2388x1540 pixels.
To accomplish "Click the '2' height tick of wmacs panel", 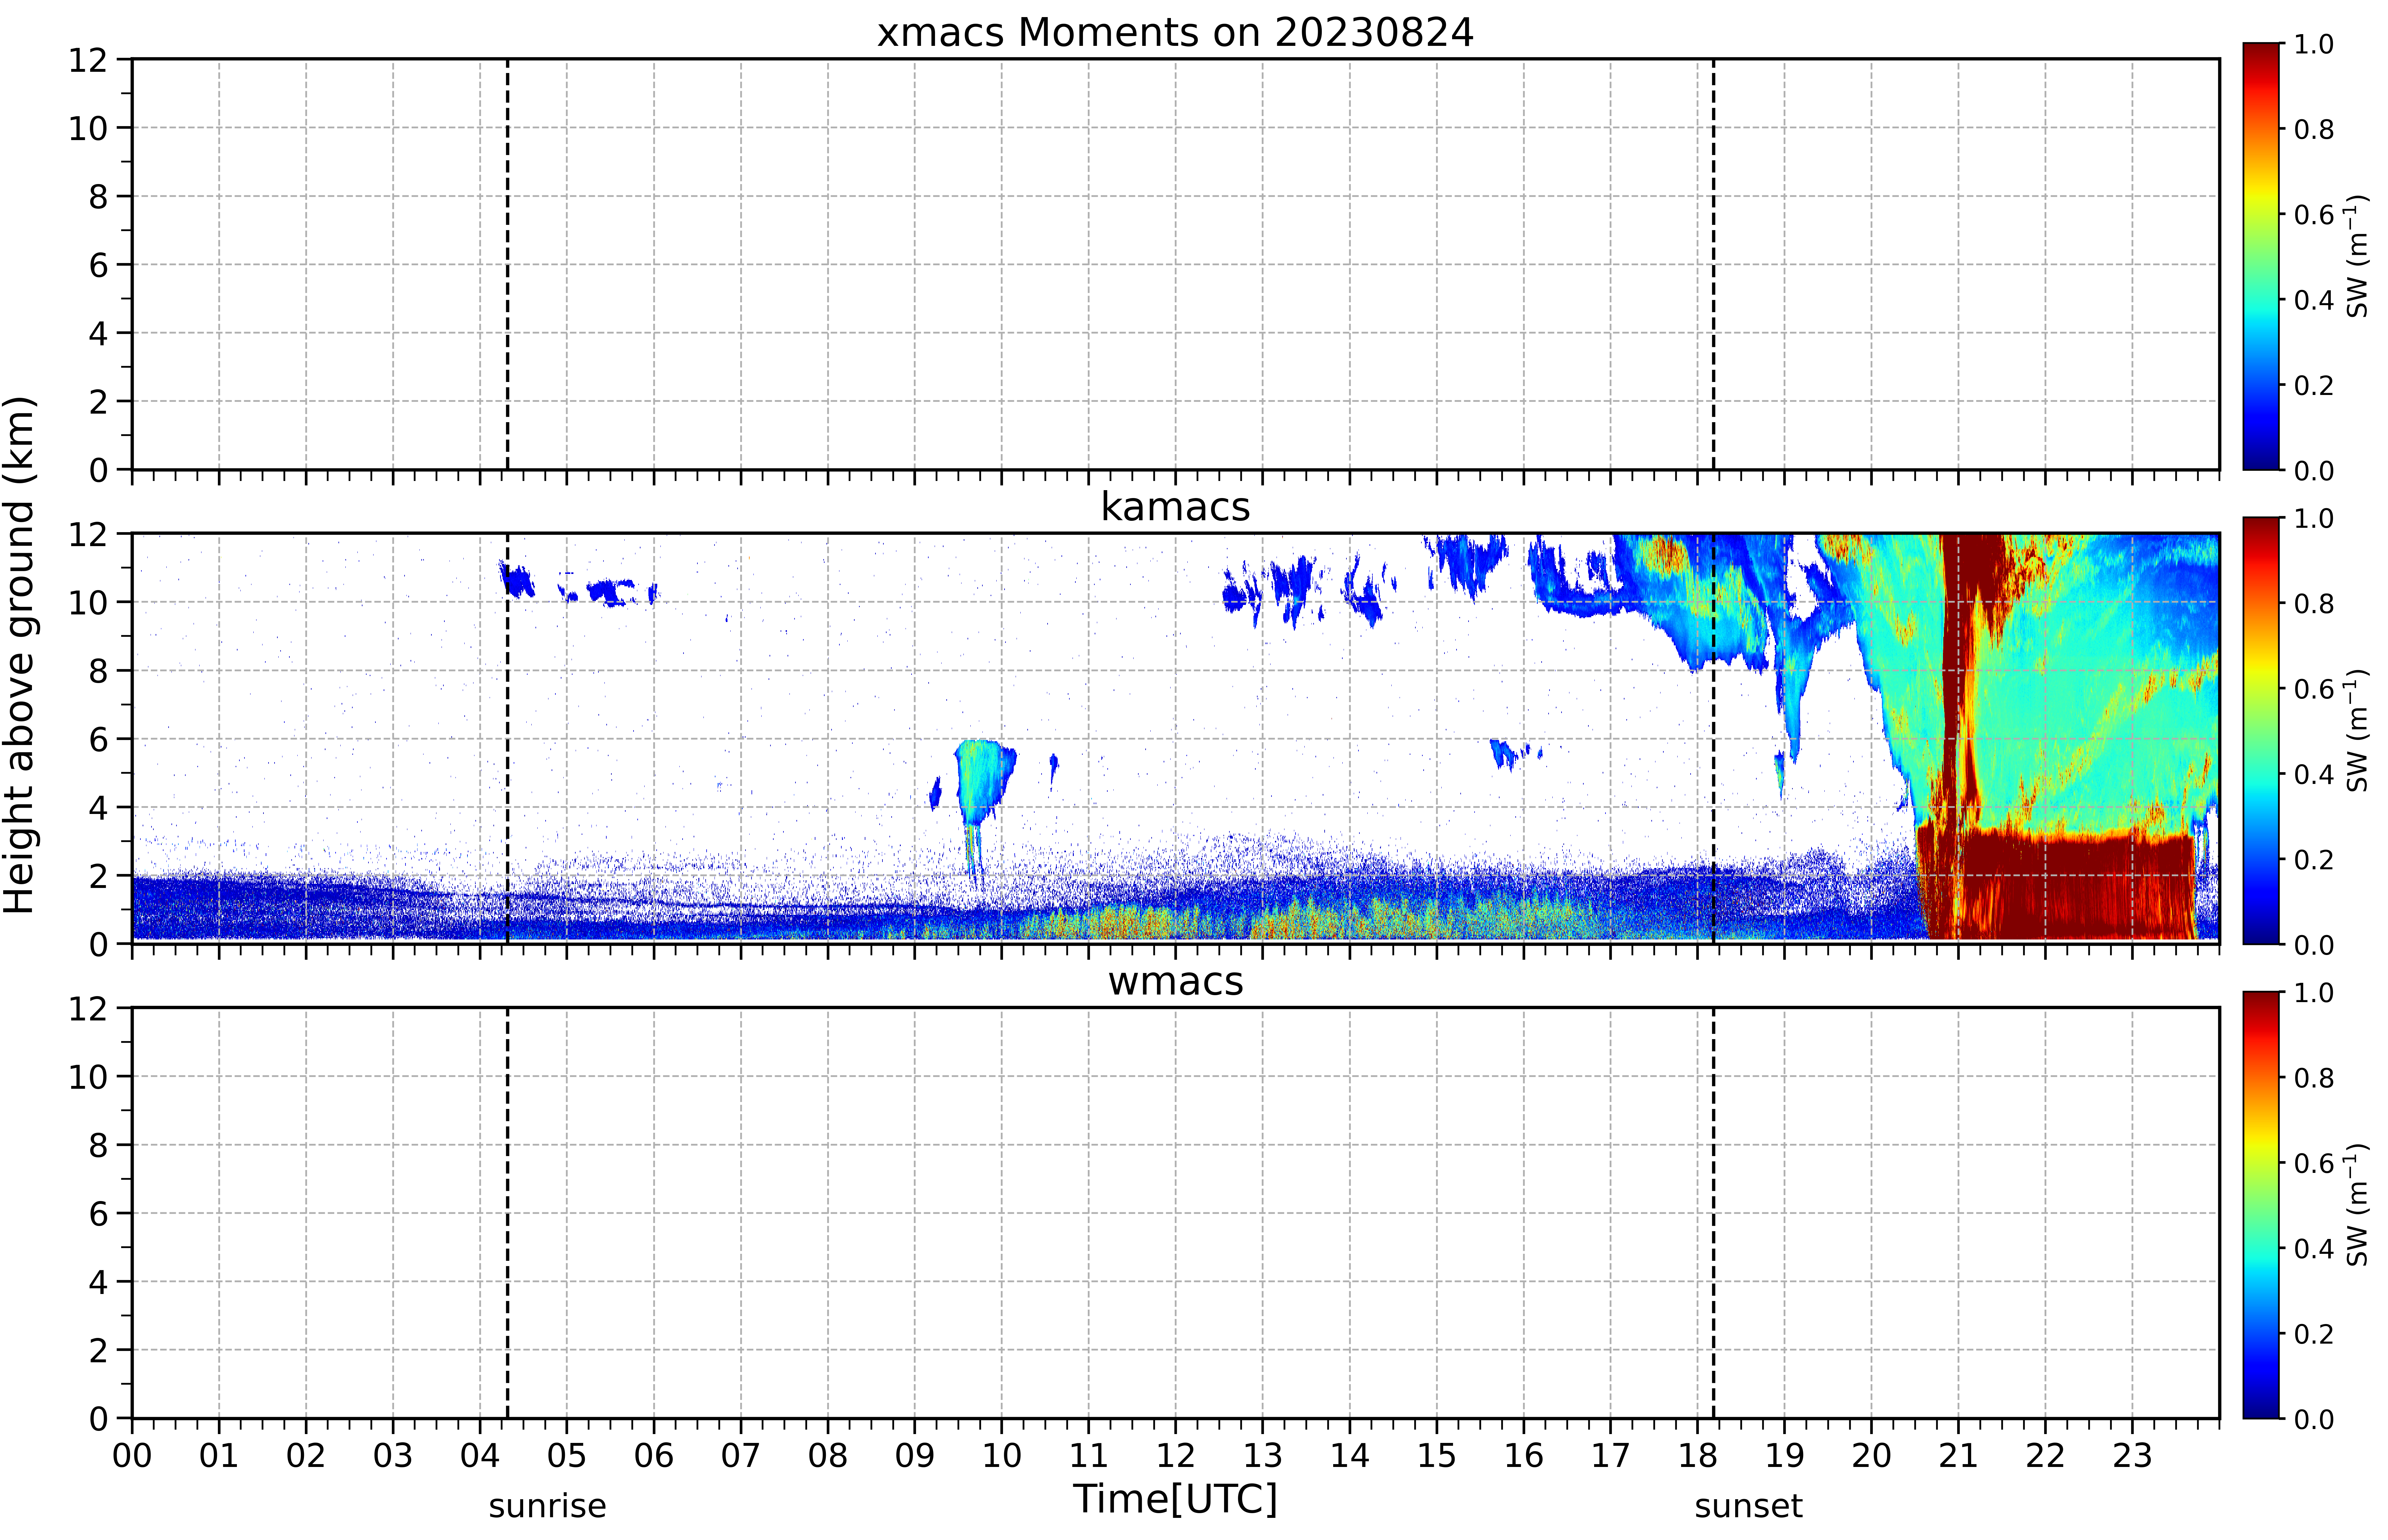I will (98, 1350).
